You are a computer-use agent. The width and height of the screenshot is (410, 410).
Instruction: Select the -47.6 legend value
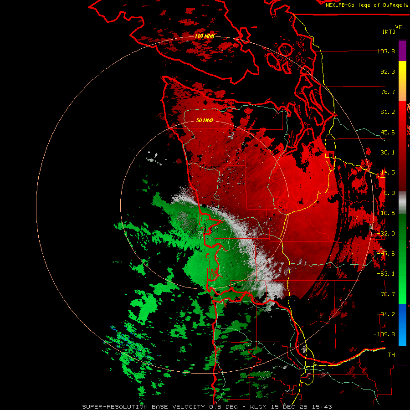[x=386, y=254]
